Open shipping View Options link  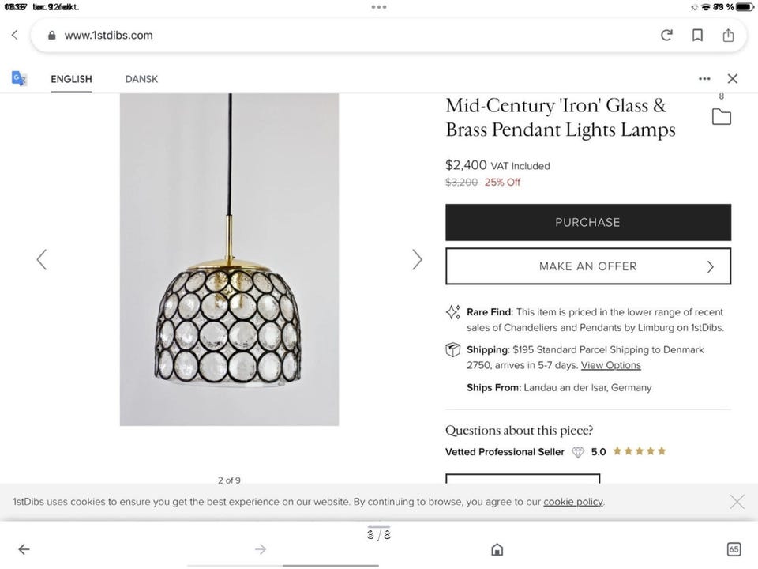coord(610,365)
